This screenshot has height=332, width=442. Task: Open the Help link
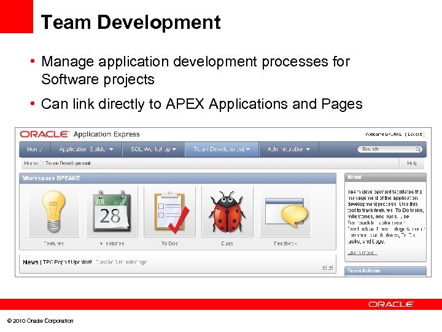pyautogui.click(x=412, y=163)
